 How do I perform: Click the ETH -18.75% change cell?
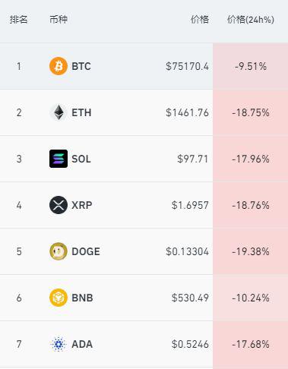pyautogui.click(x=251, y=112)
